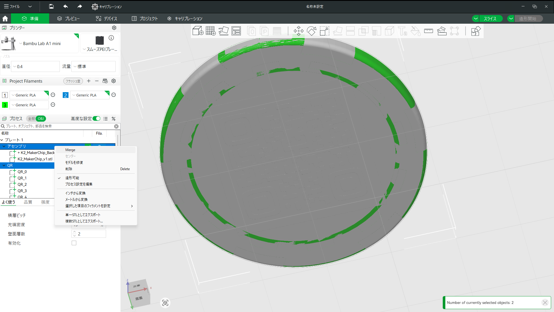Screen dimensions: 554x312
Task: Undo the last action
Action: [66, 6]
